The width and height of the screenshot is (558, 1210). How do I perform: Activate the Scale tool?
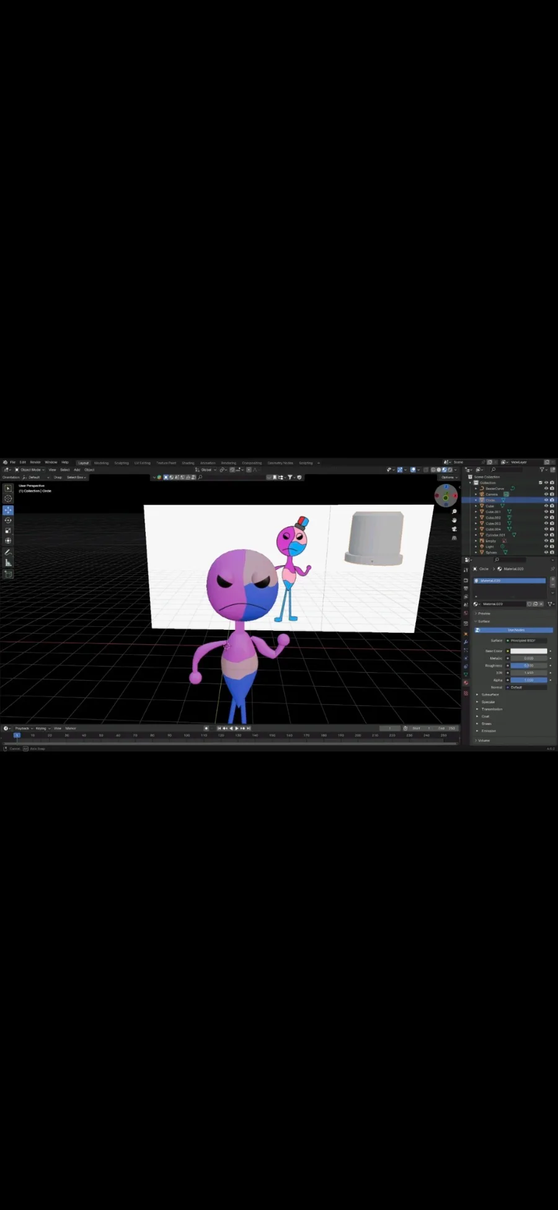click(x=8, y=531)
